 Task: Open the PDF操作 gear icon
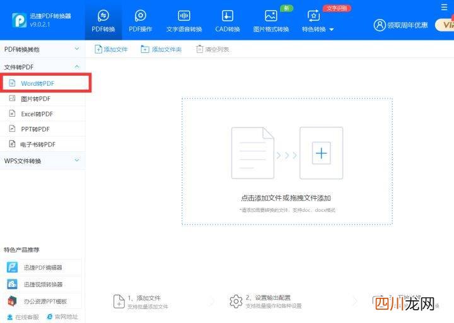pos(141,16)
